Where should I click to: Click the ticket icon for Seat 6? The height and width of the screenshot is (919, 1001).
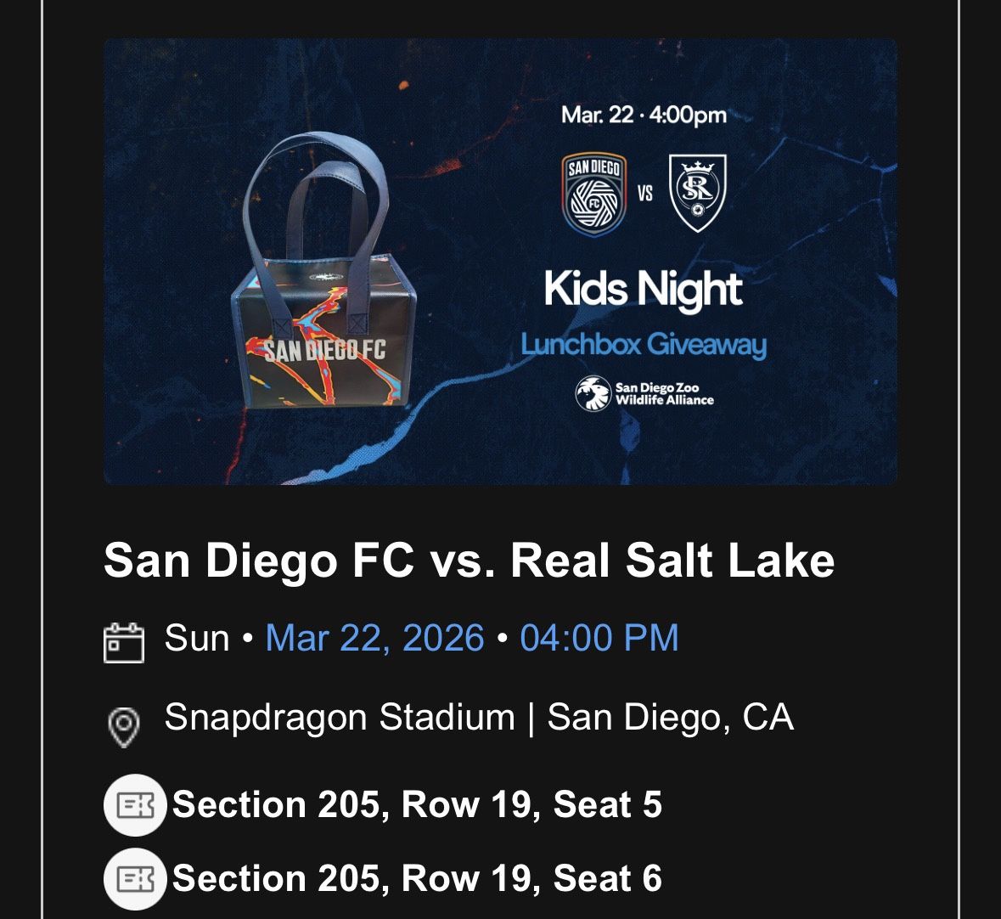[x=135, y=878]
